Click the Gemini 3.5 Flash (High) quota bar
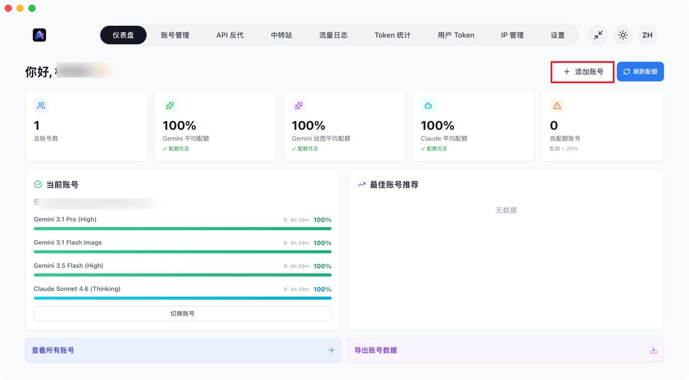 [x=182, y=275]
